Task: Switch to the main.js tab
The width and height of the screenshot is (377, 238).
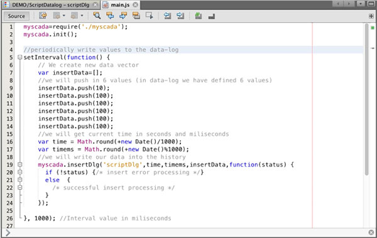Action: tap(120, 5)
